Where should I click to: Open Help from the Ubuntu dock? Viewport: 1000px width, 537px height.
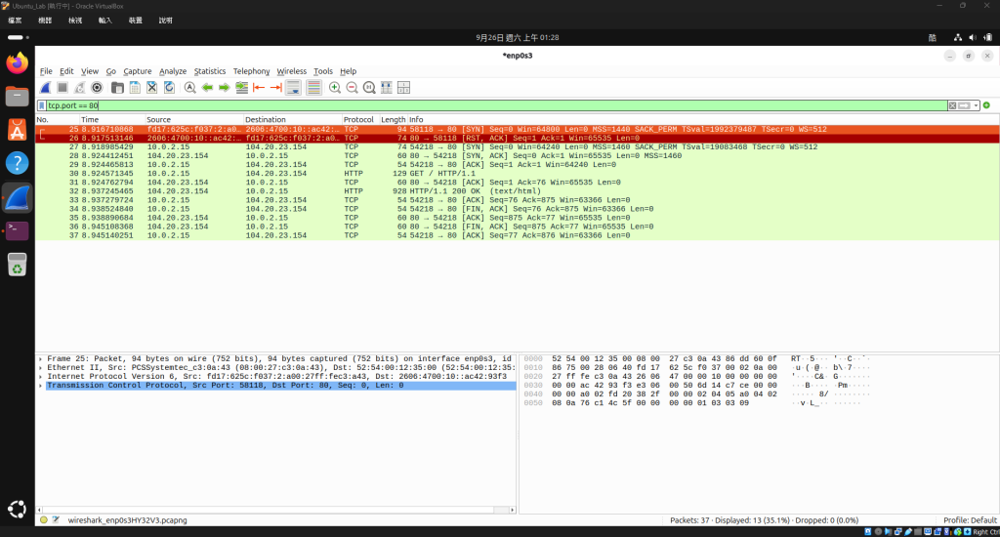[18, 163]
